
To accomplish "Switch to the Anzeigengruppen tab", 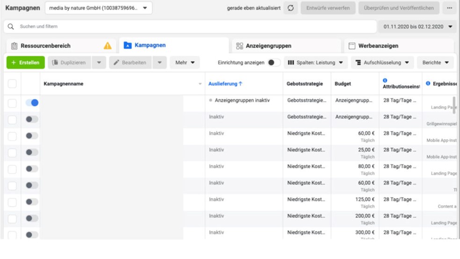I will pos(286,46).
